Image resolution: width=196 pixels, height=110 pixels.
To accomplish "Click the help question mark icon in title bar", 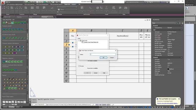I will tap(167, 2).
